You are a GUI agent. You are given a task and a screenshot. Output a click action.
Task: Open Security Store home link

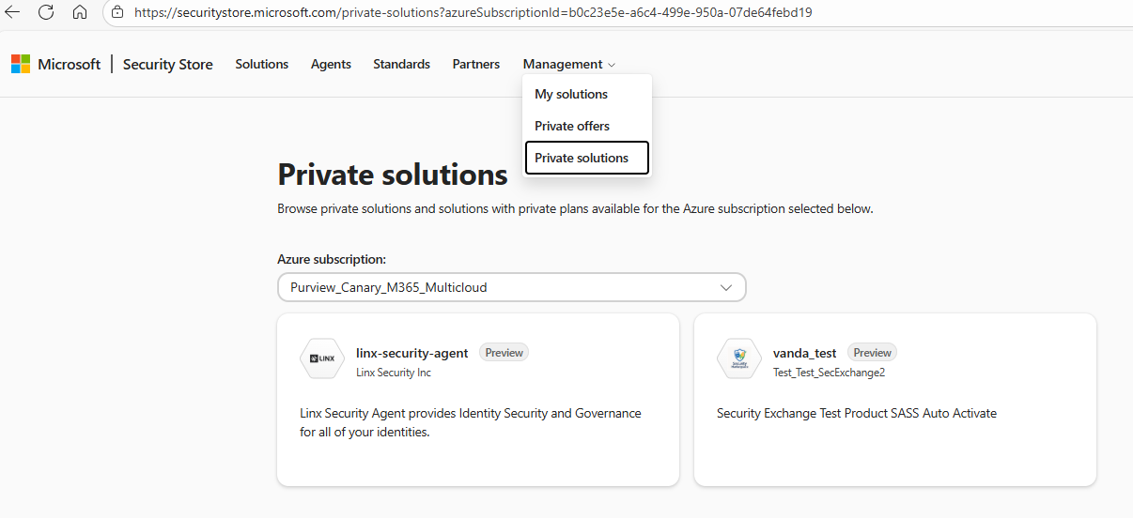pyautogui.click(x=168, y=64)
